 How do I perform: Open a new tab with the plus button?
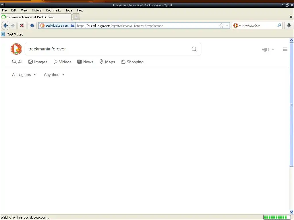pyautogui.click(x=76, y=17)
